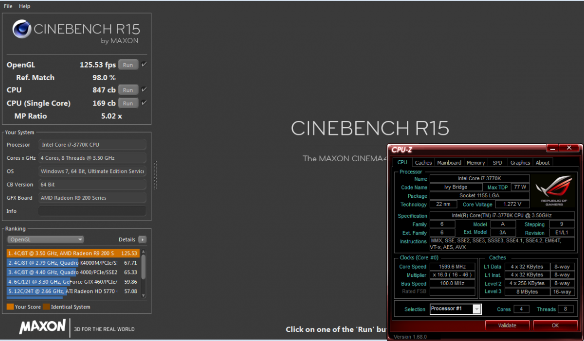Screen dimensions: 584x341
Task: Click the Republic of Gamers logo in CPU-Z
Action: coord(554,191)
